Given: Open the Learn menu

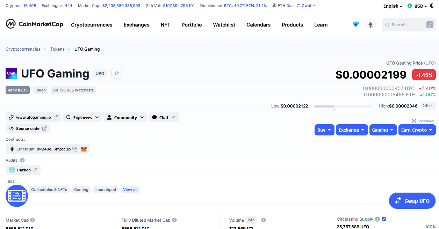Looking at the screenshot, I should click(x=321, y=25).
